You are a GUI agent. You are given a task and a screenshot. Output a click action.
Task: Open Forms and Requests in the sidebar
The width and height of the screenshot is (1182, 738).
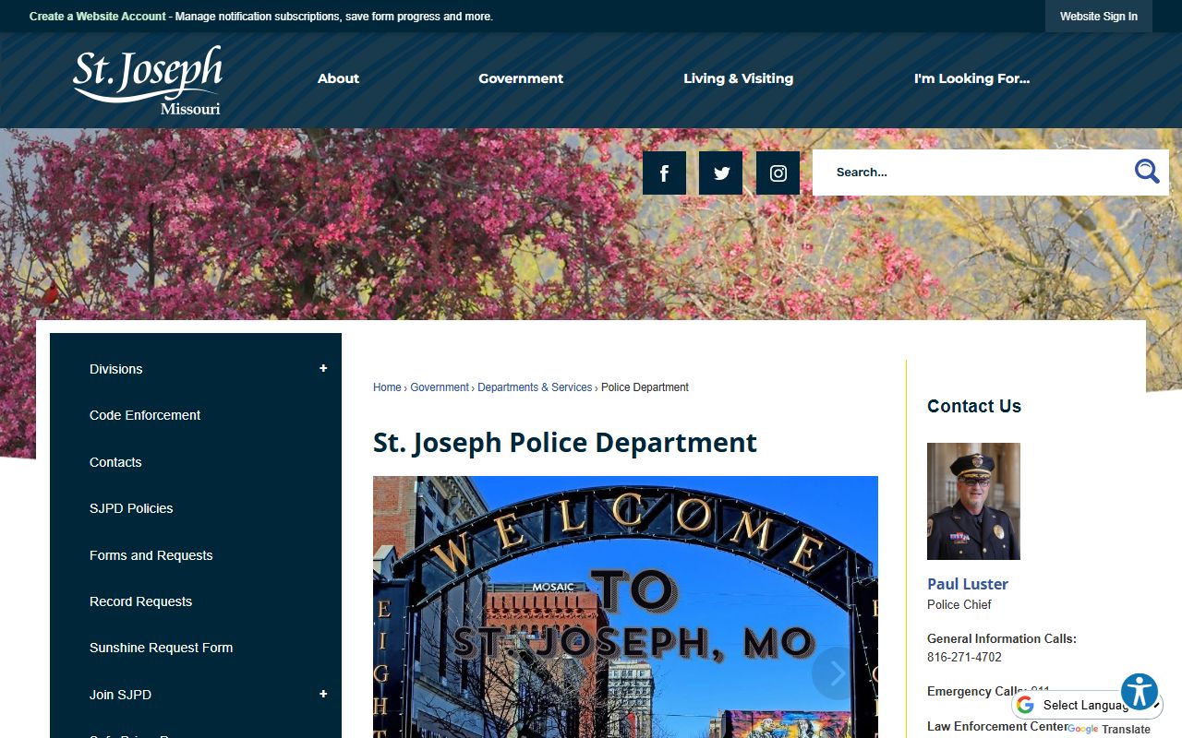click(151, 555)
